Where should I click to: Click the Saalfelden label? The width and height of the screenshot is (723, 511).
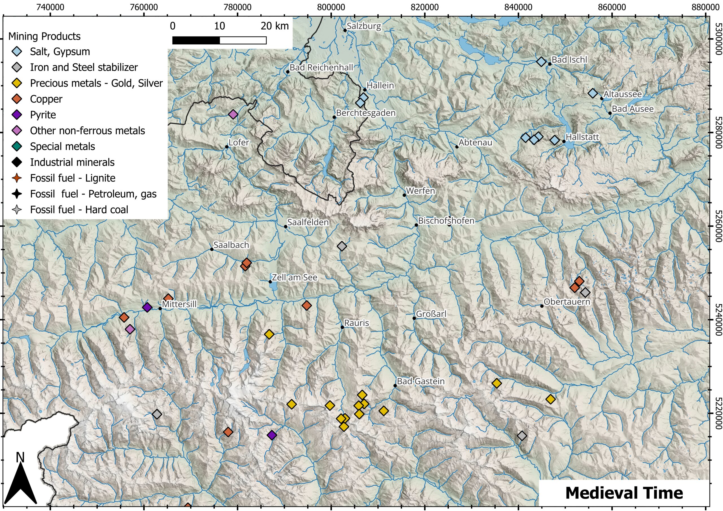pos(308,222)
